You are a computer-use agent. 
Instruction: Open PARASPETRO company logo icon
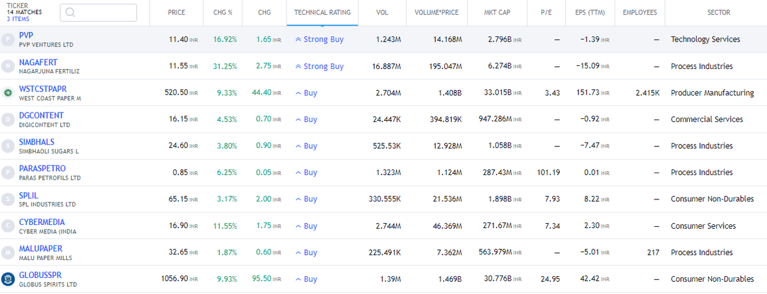point(8,173)
